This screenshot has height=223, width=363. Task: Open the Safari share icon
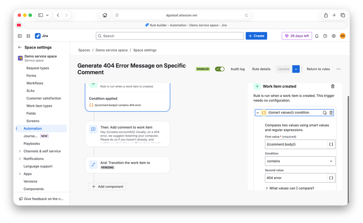pos(326,15)
